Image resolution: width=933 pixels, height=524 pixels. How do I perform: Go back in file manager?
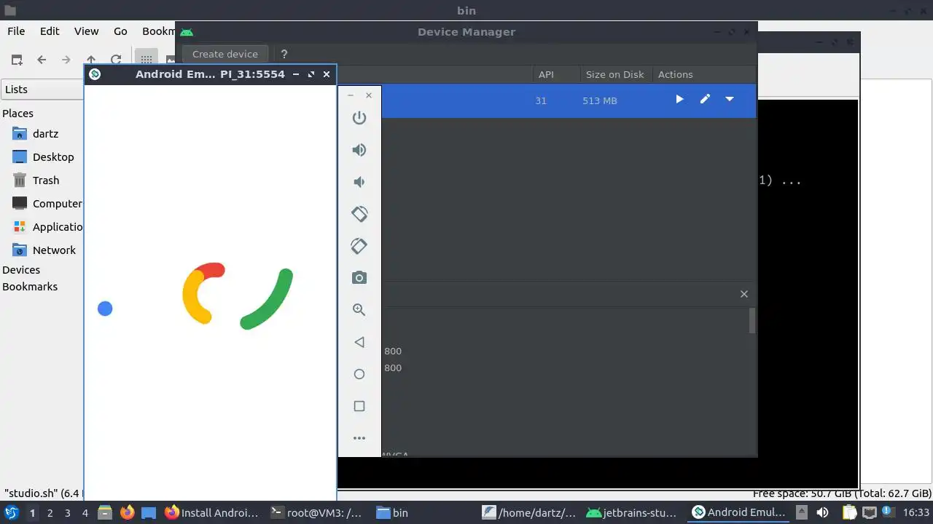point(42,60)
